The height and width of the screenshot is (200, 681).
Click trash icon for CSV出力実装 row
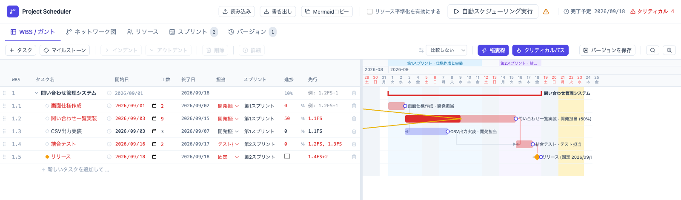(x=354, y=131)
